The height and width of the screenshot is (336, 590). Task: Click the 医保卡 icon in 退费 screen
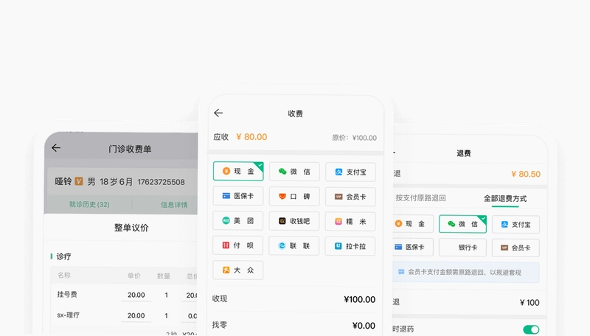coord(398,247)
